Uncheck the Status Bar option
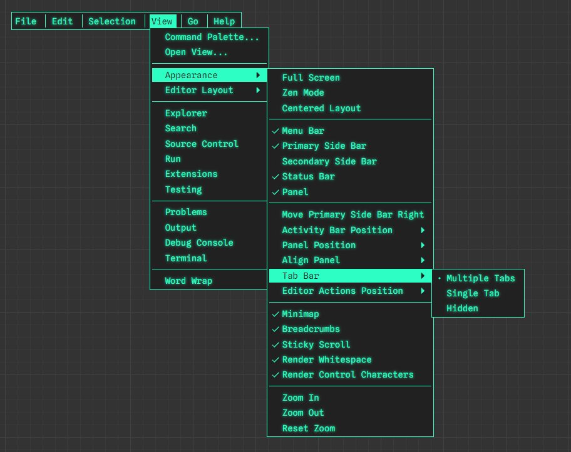 click(x=351, y=176)
